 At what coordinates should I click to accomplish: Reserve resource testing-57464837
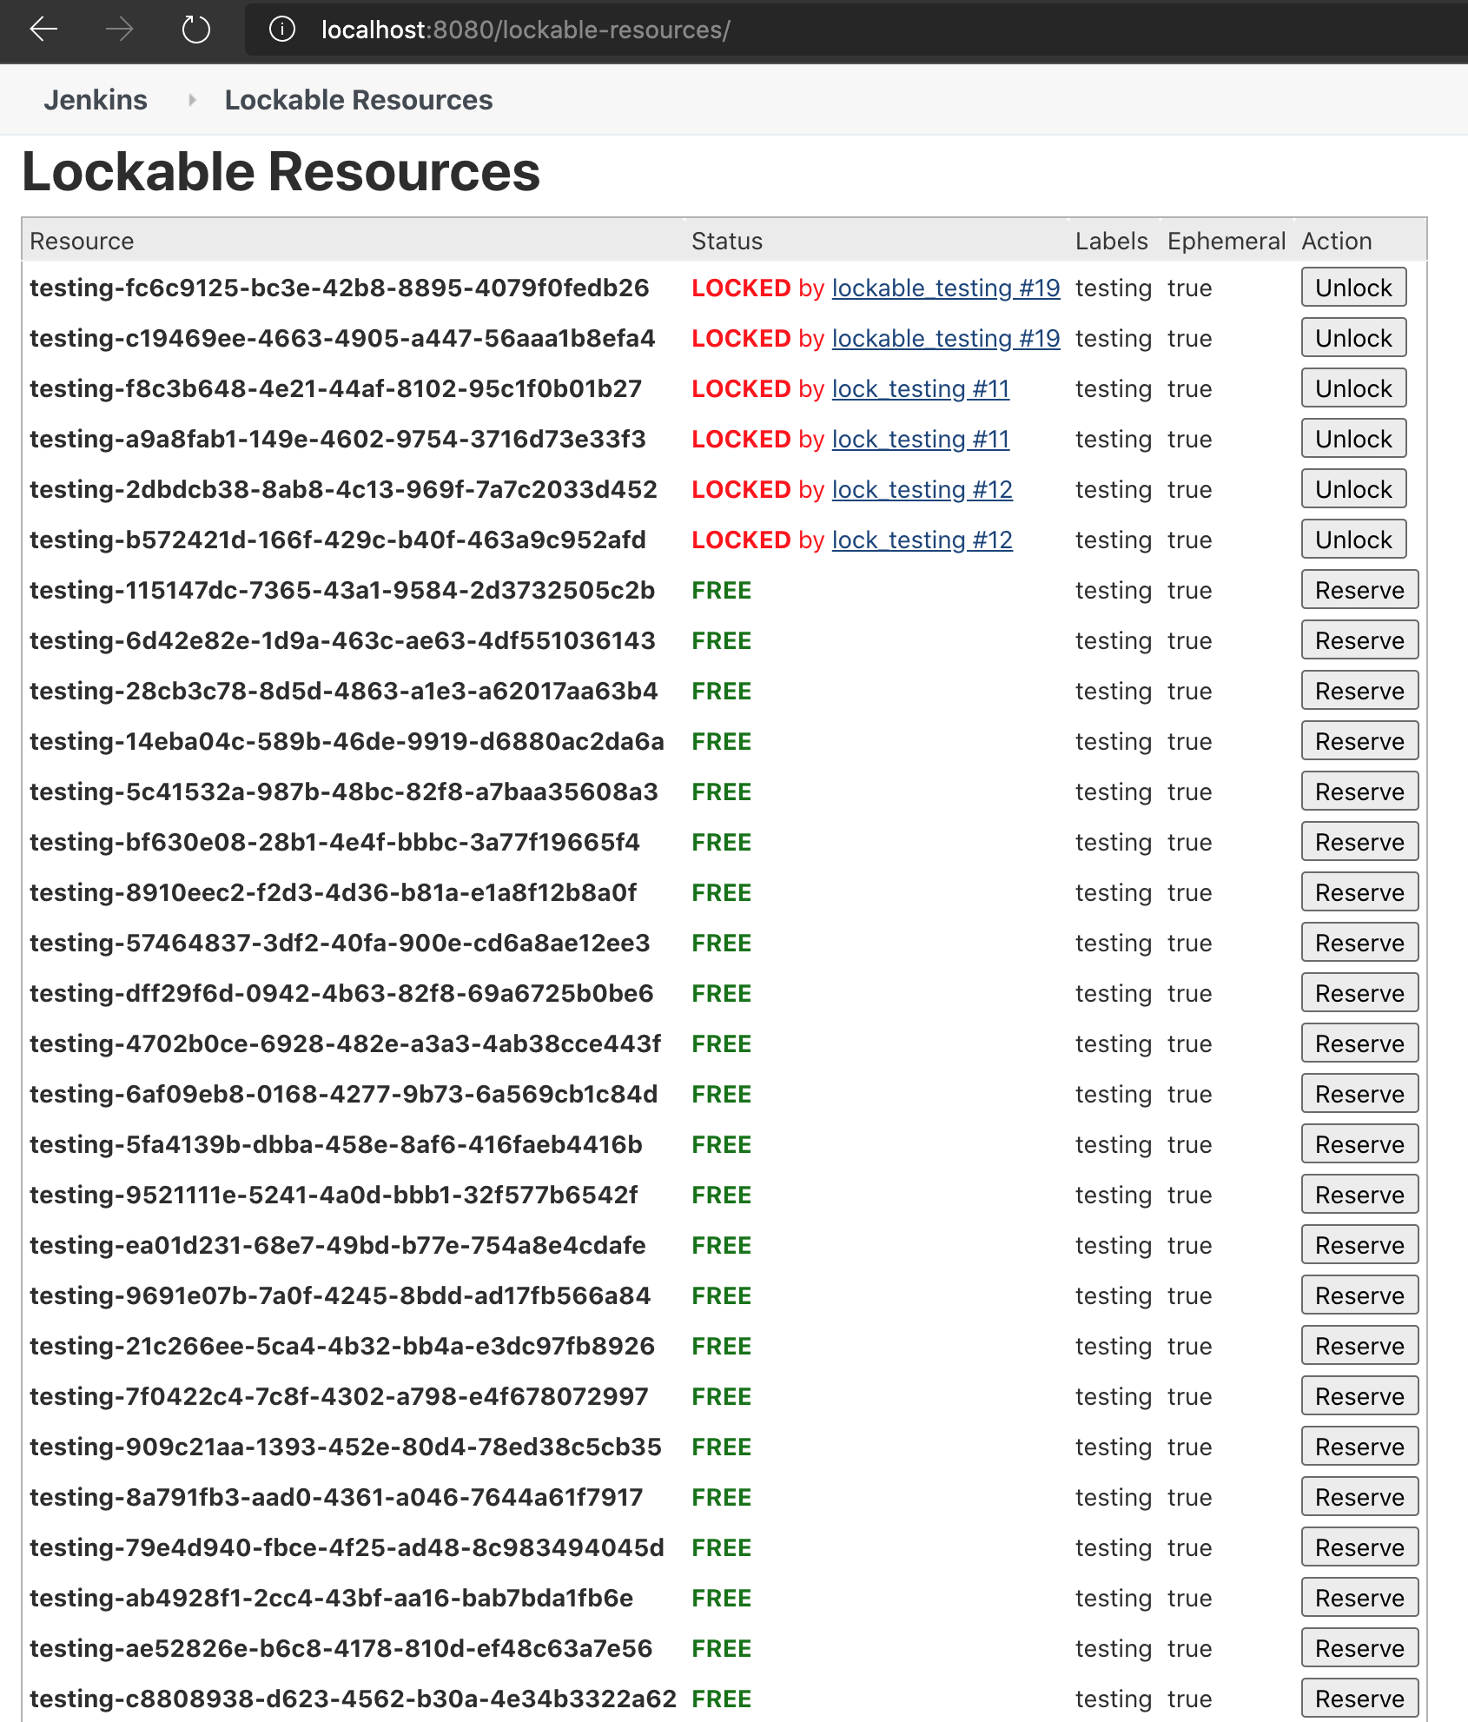pos(1359,943)
